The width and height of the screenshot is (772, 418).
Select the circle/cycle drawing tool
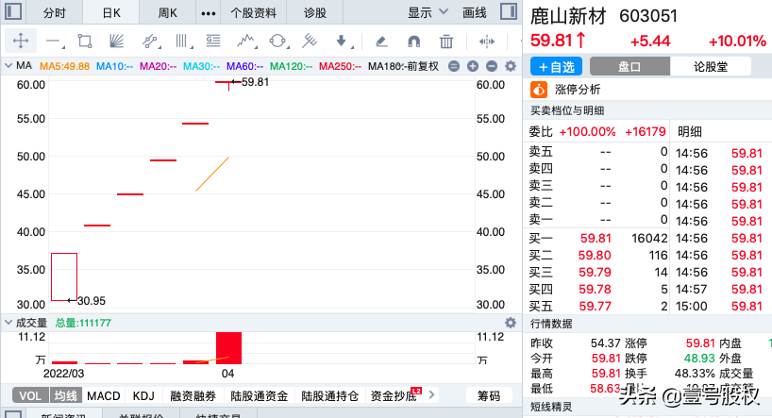coord(278,41)
